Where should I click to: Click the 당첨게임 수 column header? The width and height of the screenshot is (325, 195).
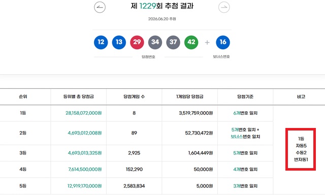coord(134,96)
